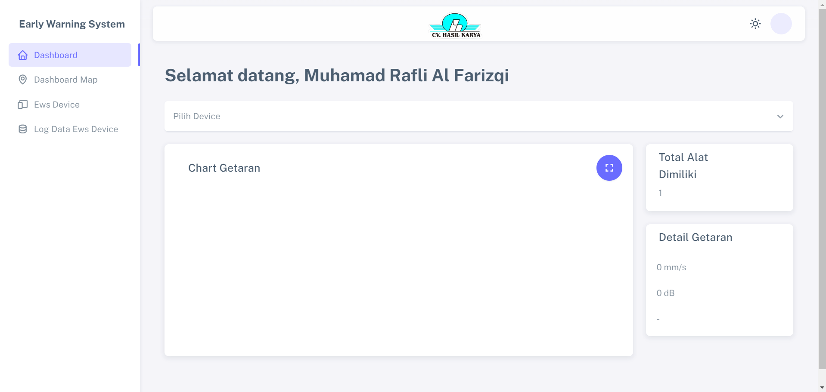The width and height of the screenshot is (826, 392).
Task: Go to the Dashboard menu item
Action: (56, 55)
